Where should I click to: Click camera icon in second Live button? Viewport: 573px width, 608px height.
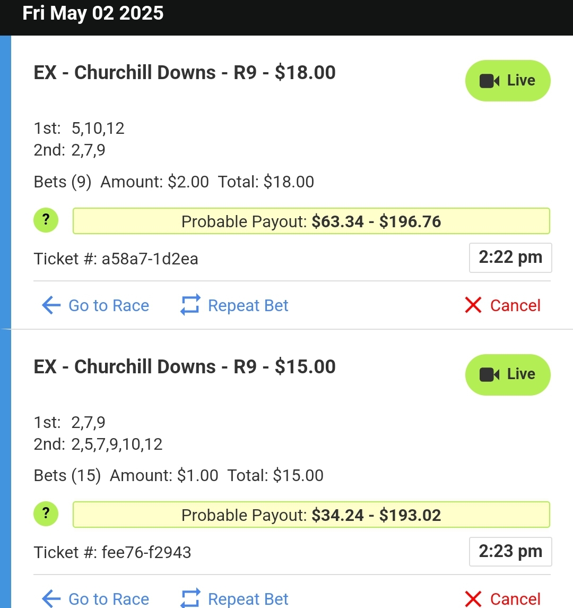[489, 375]
